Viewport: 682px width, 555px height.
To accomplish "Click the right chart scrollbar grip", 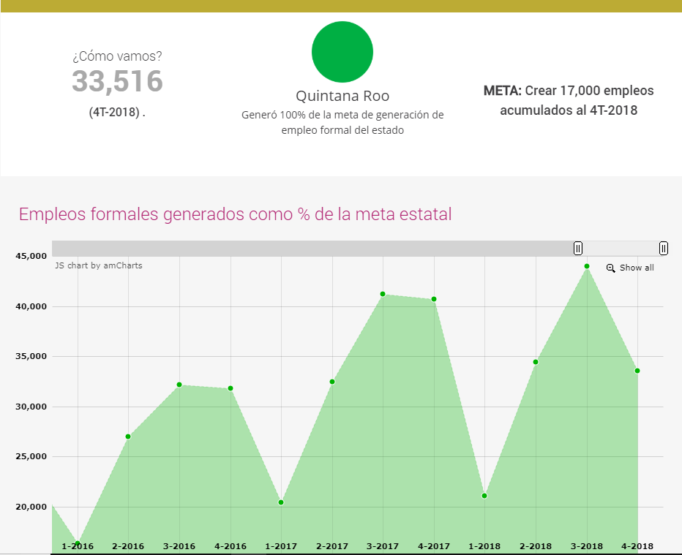I will [663, 249].
